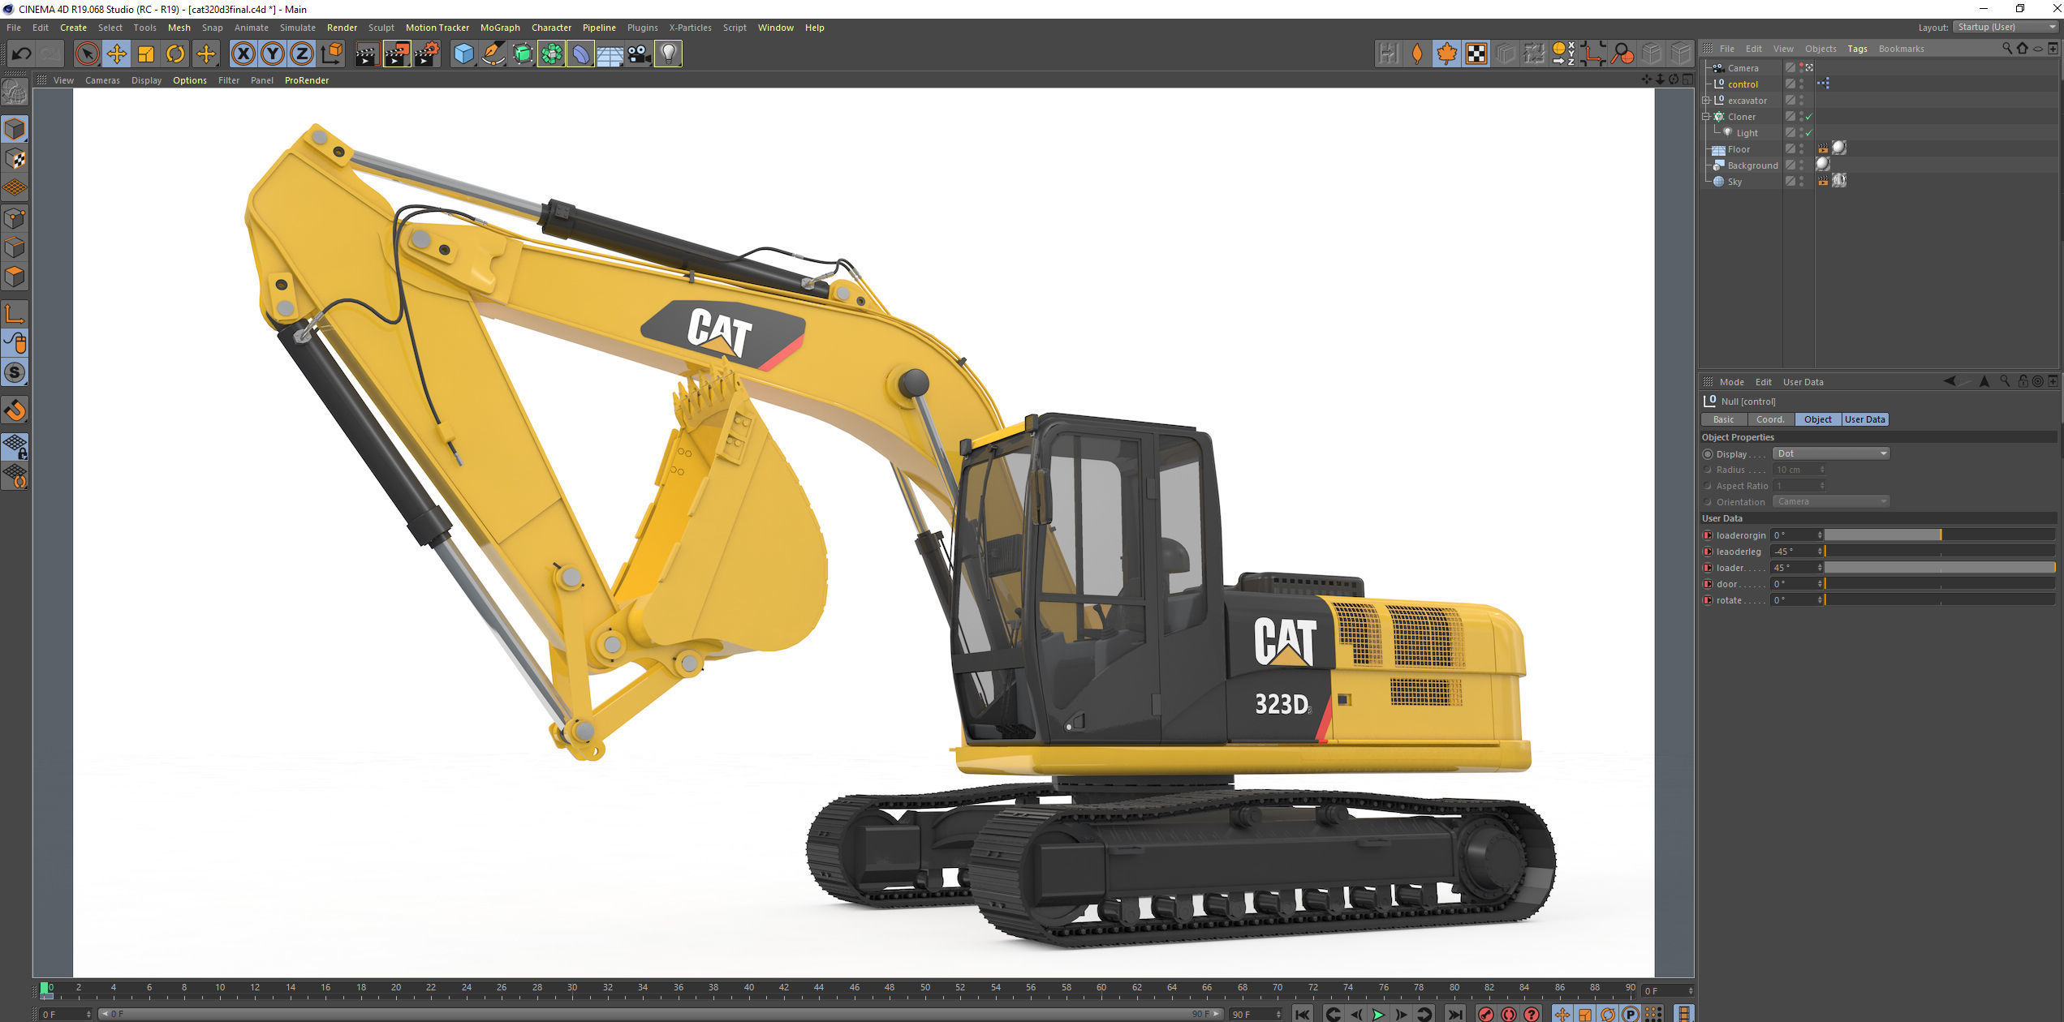Screen dimensions: 2064x1022
Task: Switch to User Data attributes tab
Action: click(1864, 419)
